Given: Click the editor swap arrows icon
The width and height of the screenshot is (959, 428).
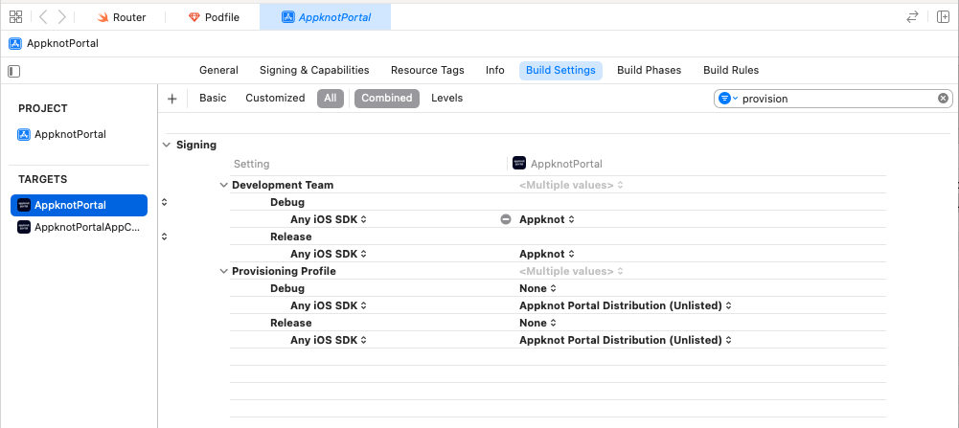Looking at the screenshot, I should [x=912, y=17].
